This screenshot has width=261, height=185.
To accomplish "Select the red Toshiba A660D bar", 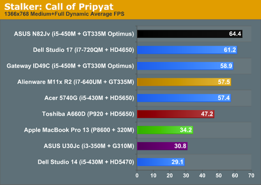I will (176, 114).
